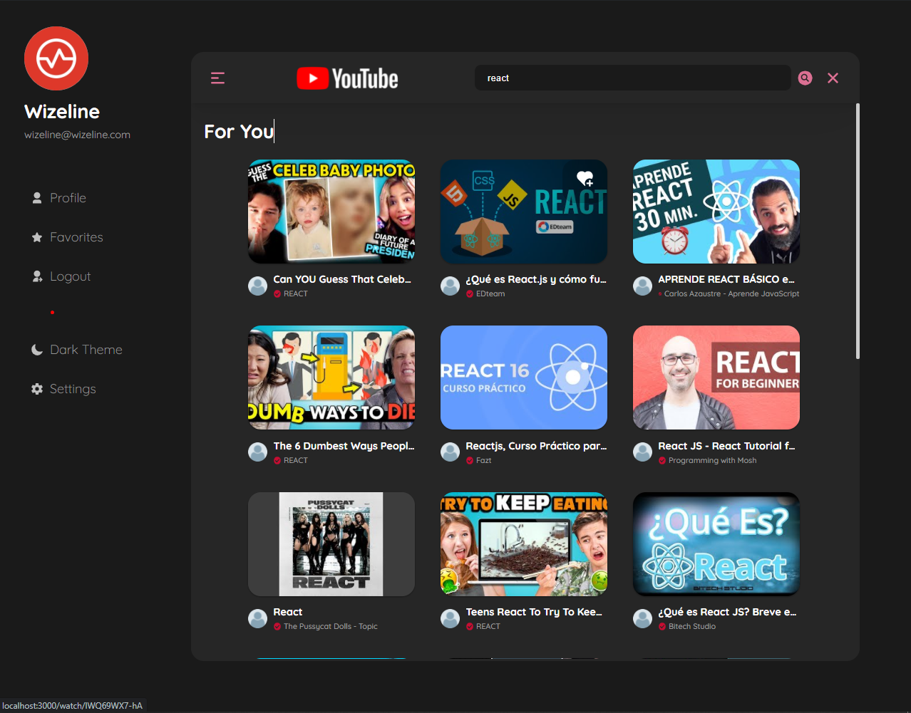Viewport: 911px width, 713px height.
Task: Click the vertical scrollbar of the video list
Action: pyautogui.click(x=858, y=231)
